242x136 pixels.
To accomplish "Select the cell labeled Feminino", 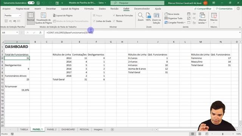I will (200, 58).
